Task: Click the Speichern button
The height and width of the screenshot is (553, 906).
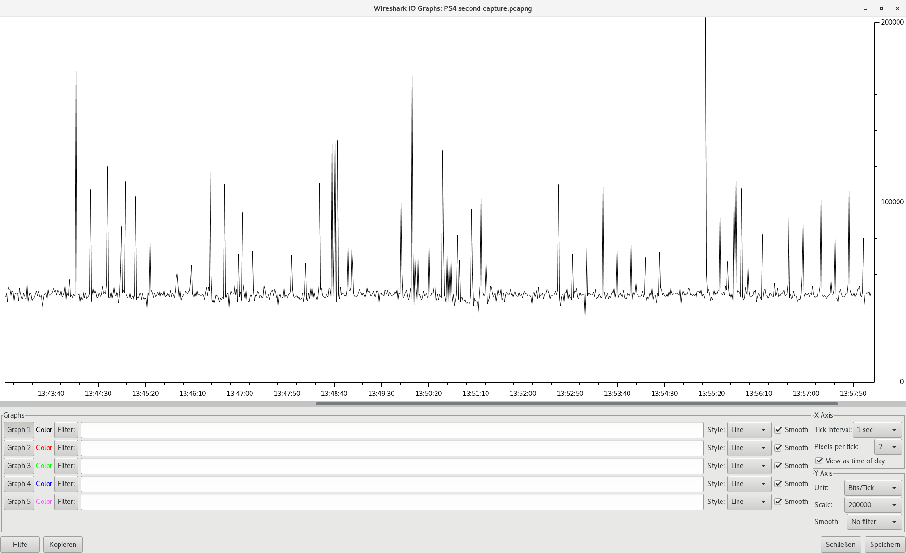Action: pyautogui.click(x=885, y=545)
